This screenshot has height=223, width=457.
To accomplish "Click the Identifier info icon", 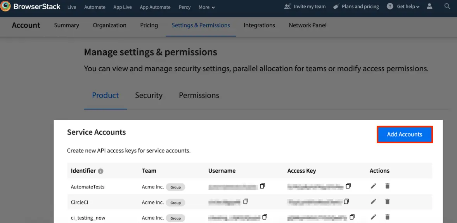I will click(100, 171).
